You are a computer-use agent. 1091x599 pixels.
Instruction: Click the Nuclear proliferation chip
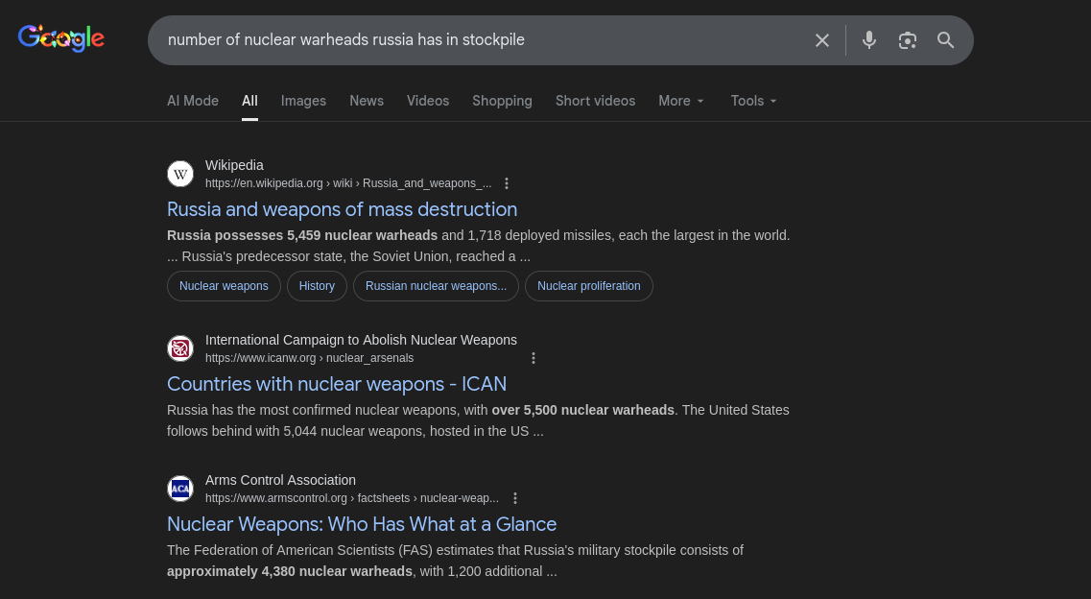(589, 286)
